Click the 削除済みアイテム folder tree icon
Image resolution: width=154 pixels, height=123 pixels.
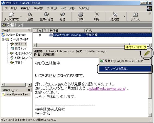[x=12, y=58]
